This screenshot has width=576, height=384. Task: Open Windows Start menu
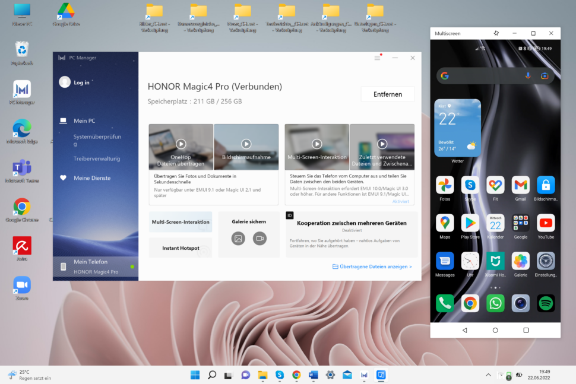[x=195, y=375]
